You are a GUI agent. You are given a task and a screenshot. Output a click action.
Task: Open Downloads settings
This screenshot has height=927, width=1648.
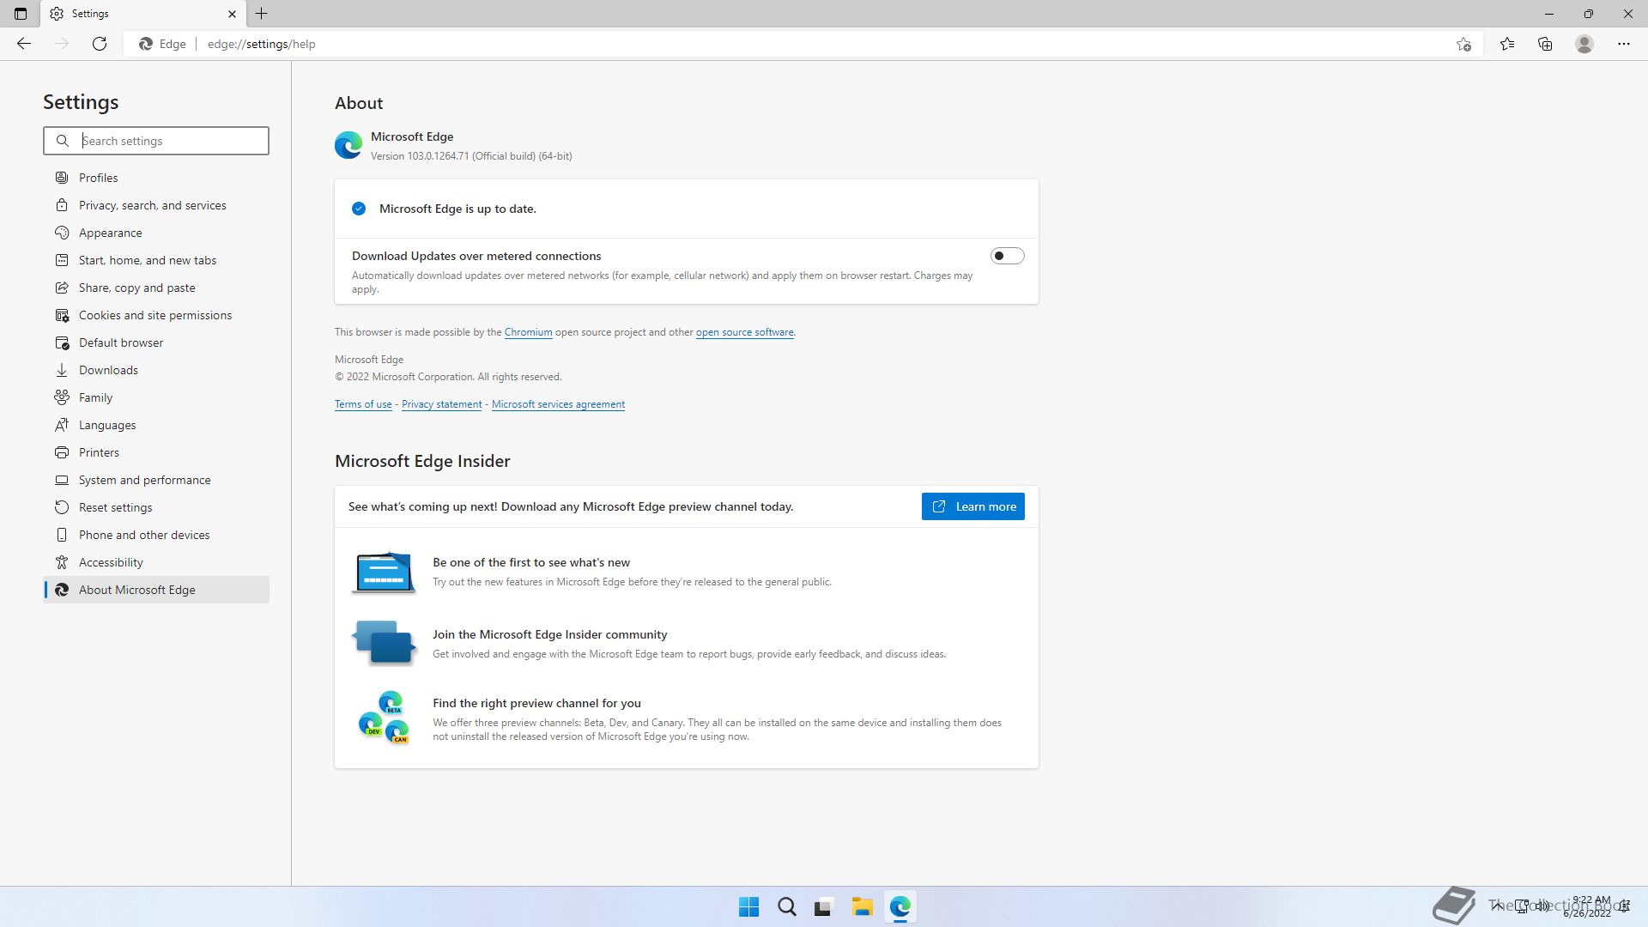point(156,370)
